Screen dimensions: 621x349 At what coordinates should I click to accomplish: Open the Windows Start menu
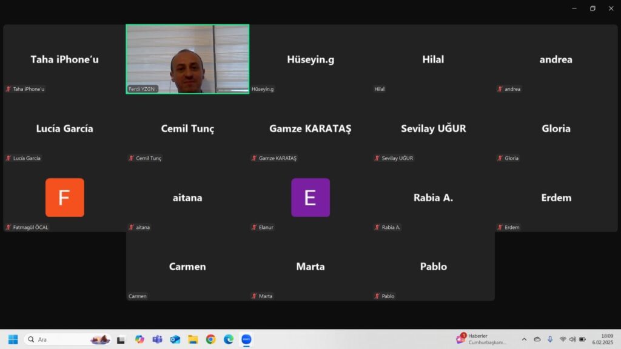[x=13, y=339]
